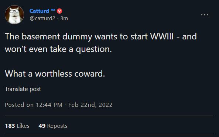The width and height of the screenshot is (219, 137).
Task: Click Translate post
Action: coord(23,89)
